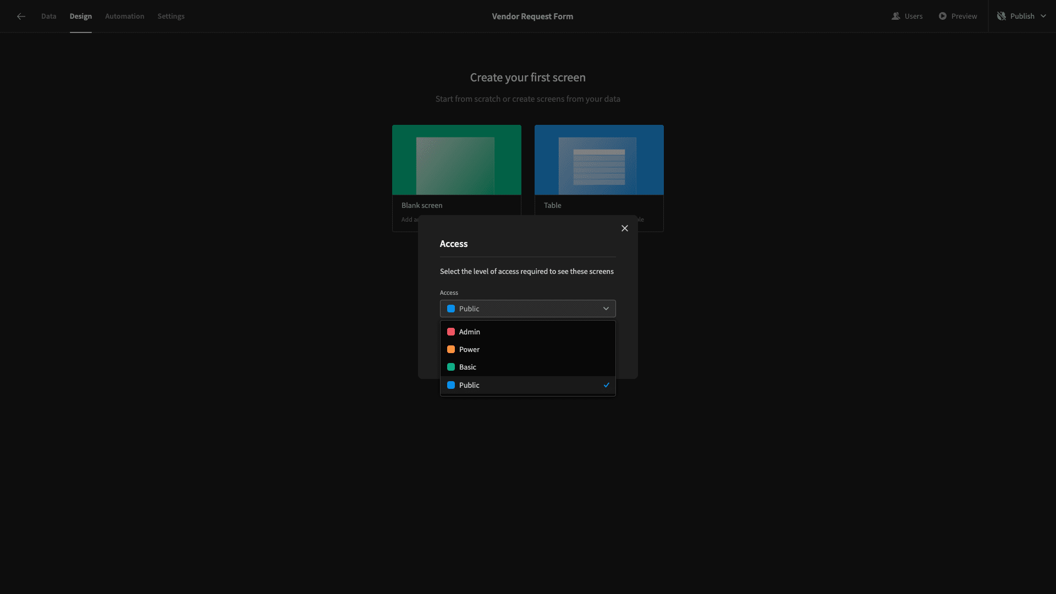Click the Table card label
The height and width of the screenshot is (594, 1056).
pos(552,205)
